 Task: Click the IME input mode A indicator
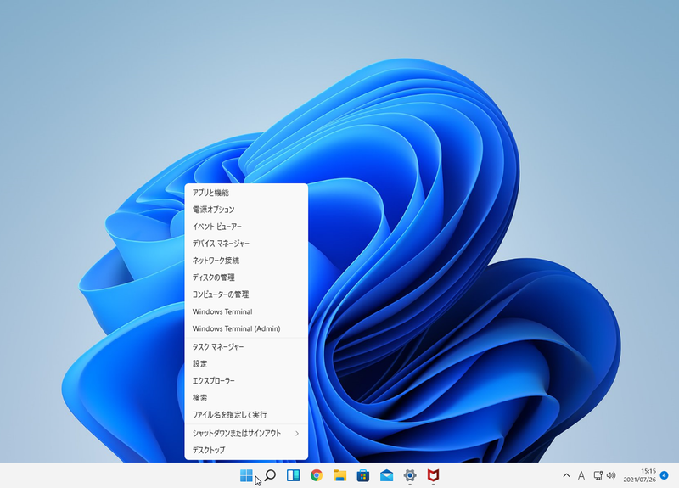[581, 475]
